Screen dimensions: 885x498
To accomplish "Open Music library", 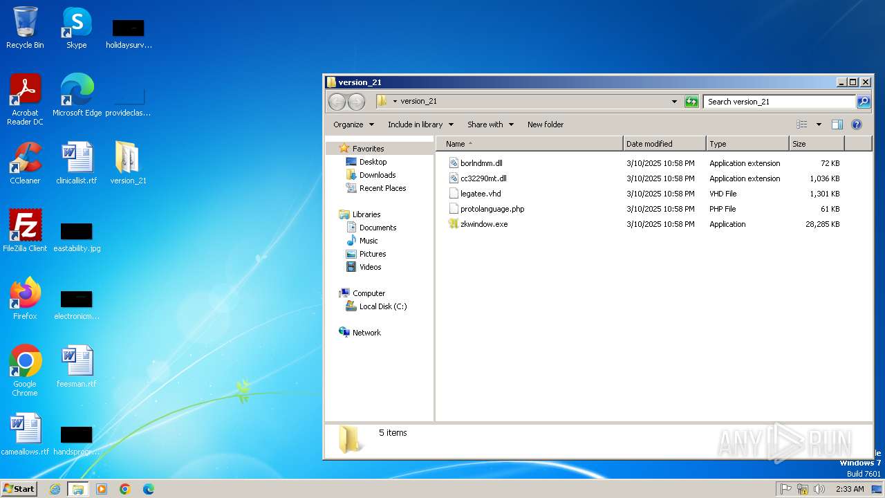I will tap(369, 241).
